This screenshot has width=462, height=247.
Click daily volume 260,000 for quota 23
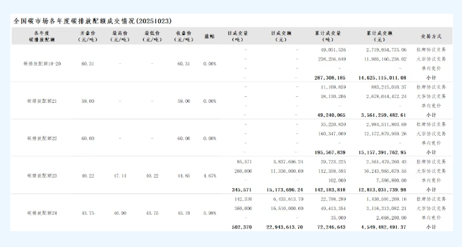coord(243,172)
